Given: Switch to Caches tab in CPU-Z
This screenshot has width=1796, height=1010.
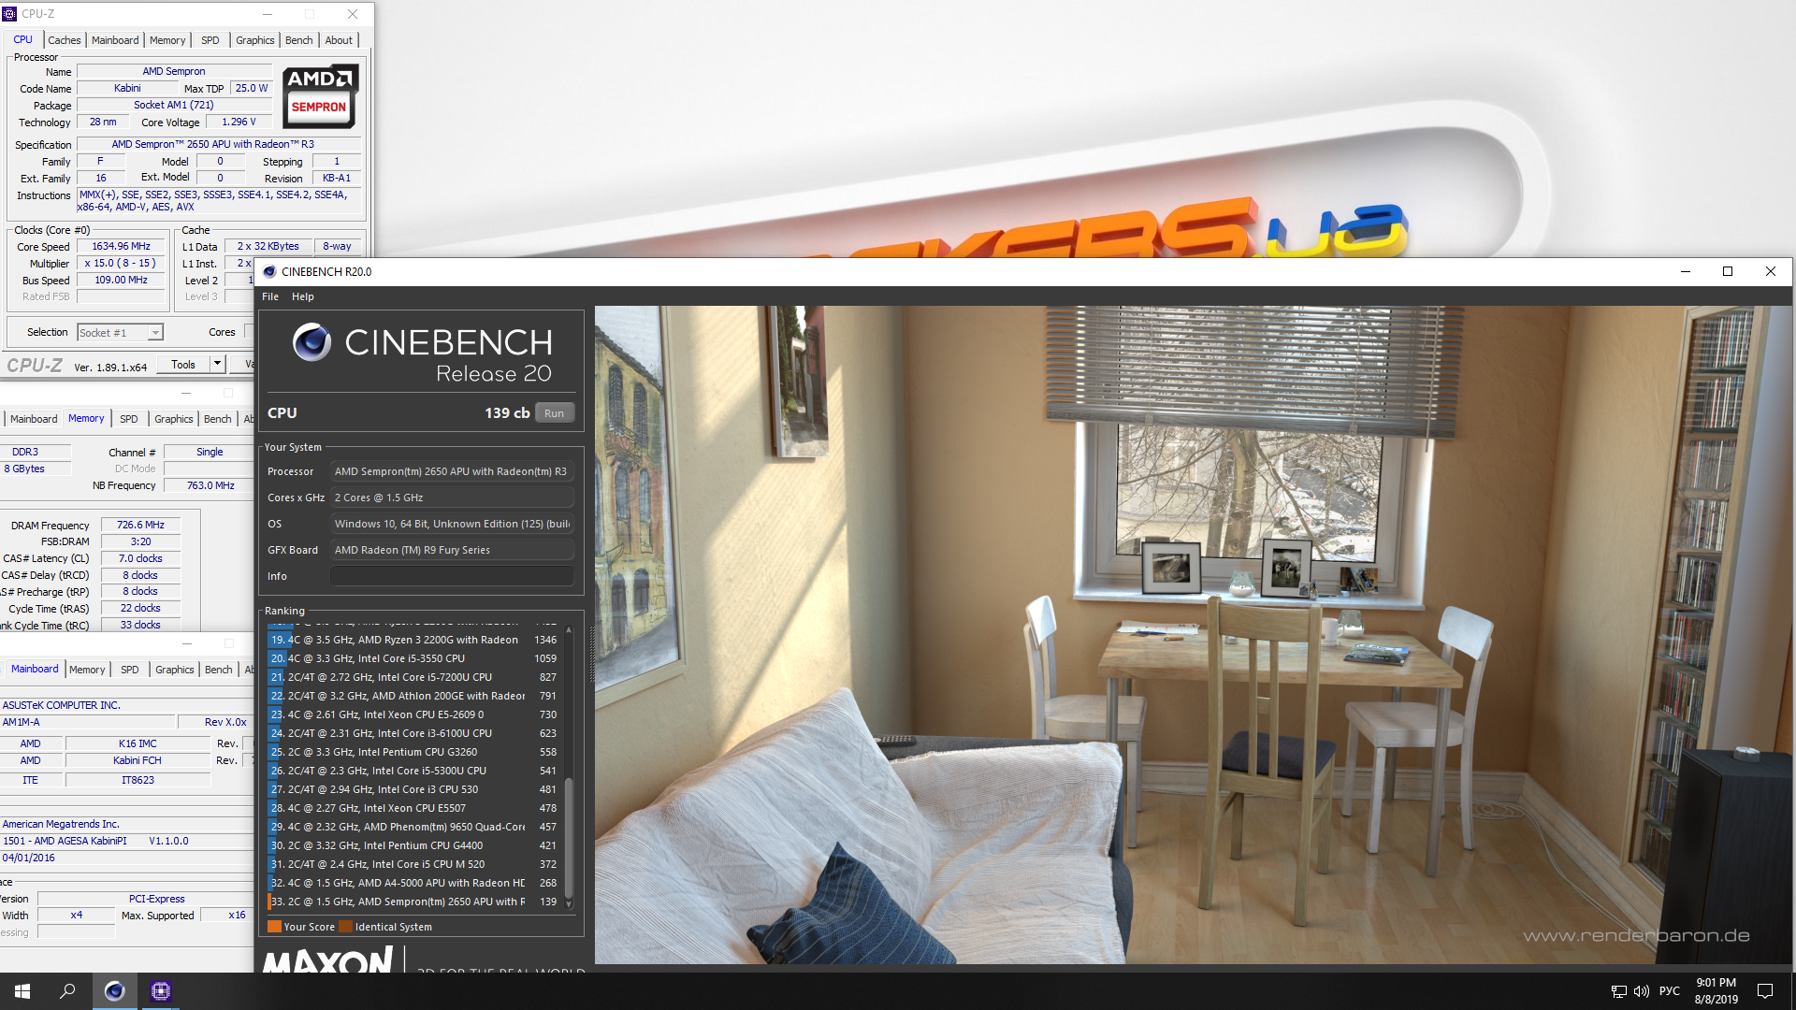Looking at the screenshot, I should [65, 40].
